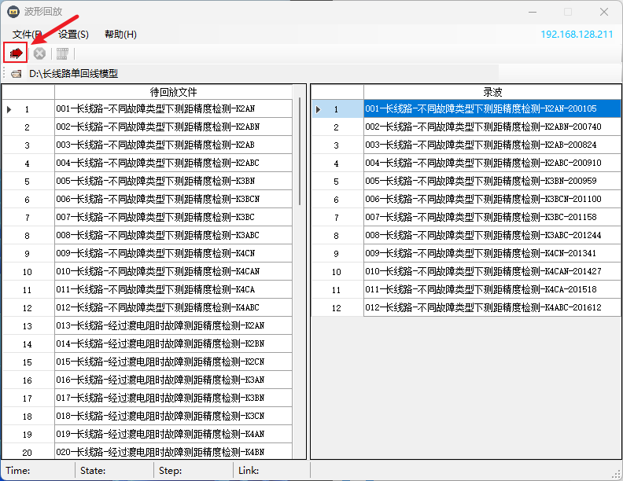Image resolution: width=623 pixels, height=481 pixels.
Task: Click the red arrow start playback icon
Action: [x=16, y=53]
